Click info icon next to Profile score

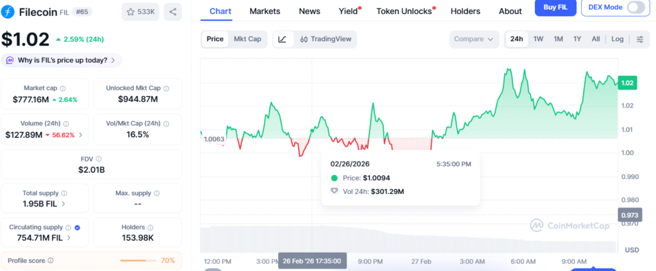[51, 261]
